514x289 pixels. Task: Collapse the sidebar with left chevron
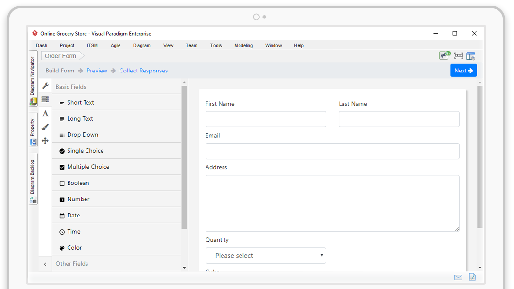(45, 264)
